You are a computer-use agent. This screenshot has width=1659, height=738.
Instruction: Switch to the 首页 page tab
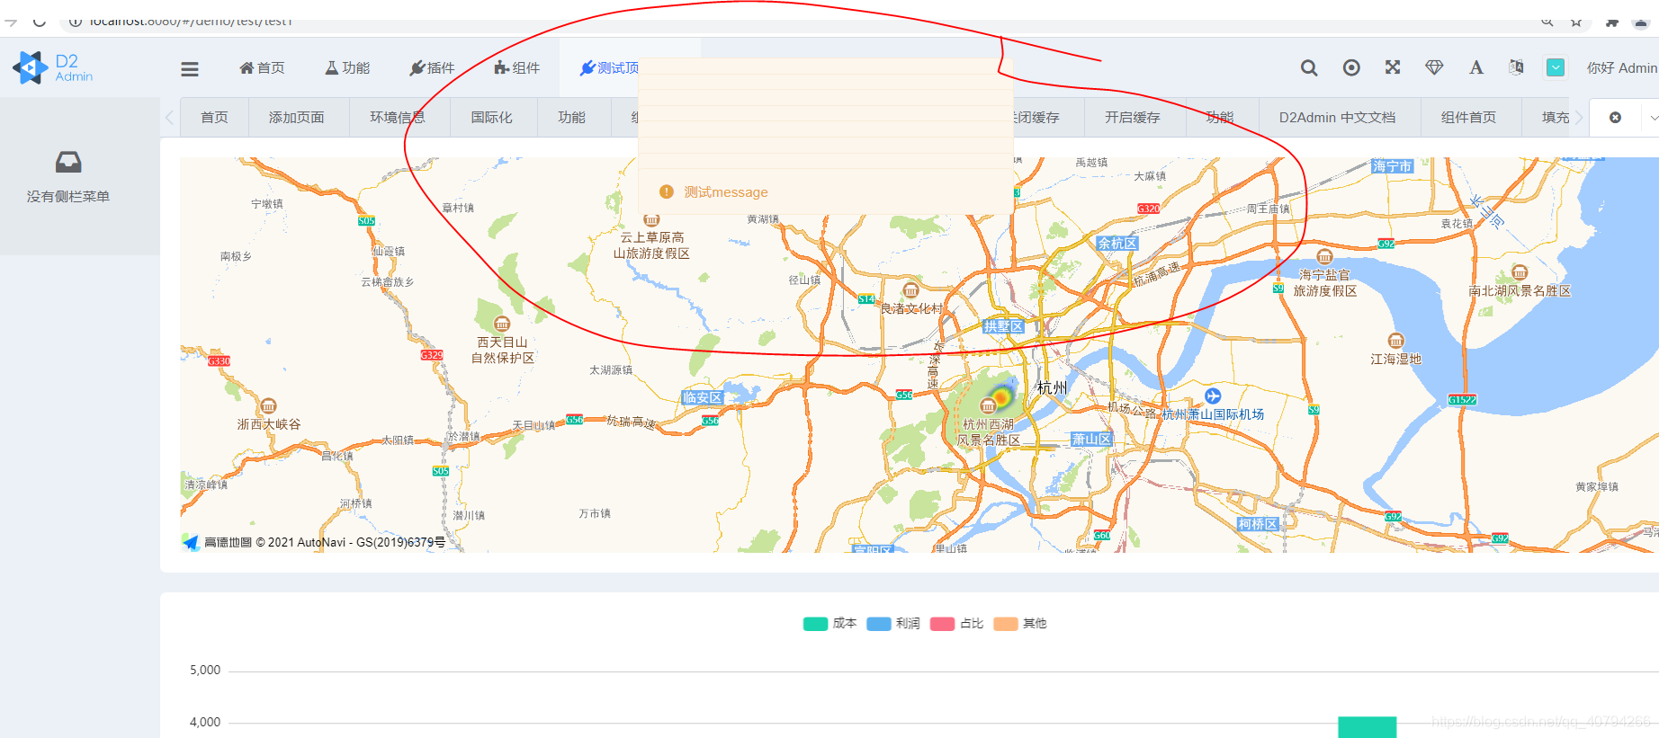(x=214, y=118)
